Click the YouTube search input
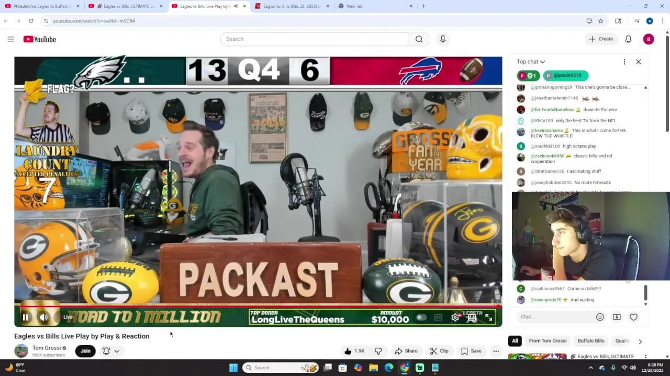The height and width of the screenshot is (376, 670). point(314,39)
